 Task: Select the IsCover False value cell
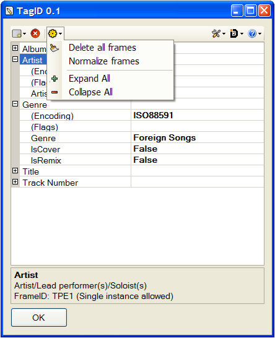click(x=198, y=149)
